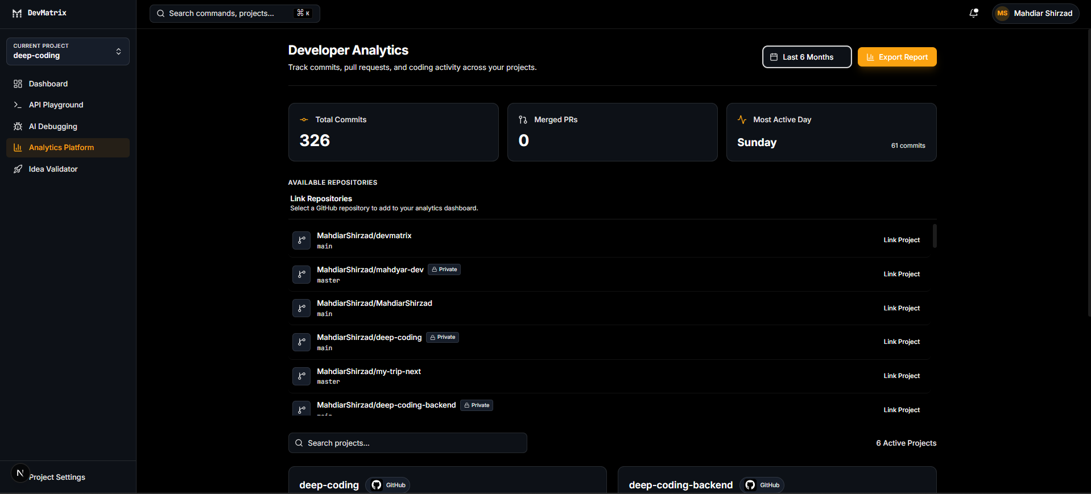This screenshot has height=494, width=1091.
Task: Click the Private badge on mahdyar-dev
Action: point(444,269)
